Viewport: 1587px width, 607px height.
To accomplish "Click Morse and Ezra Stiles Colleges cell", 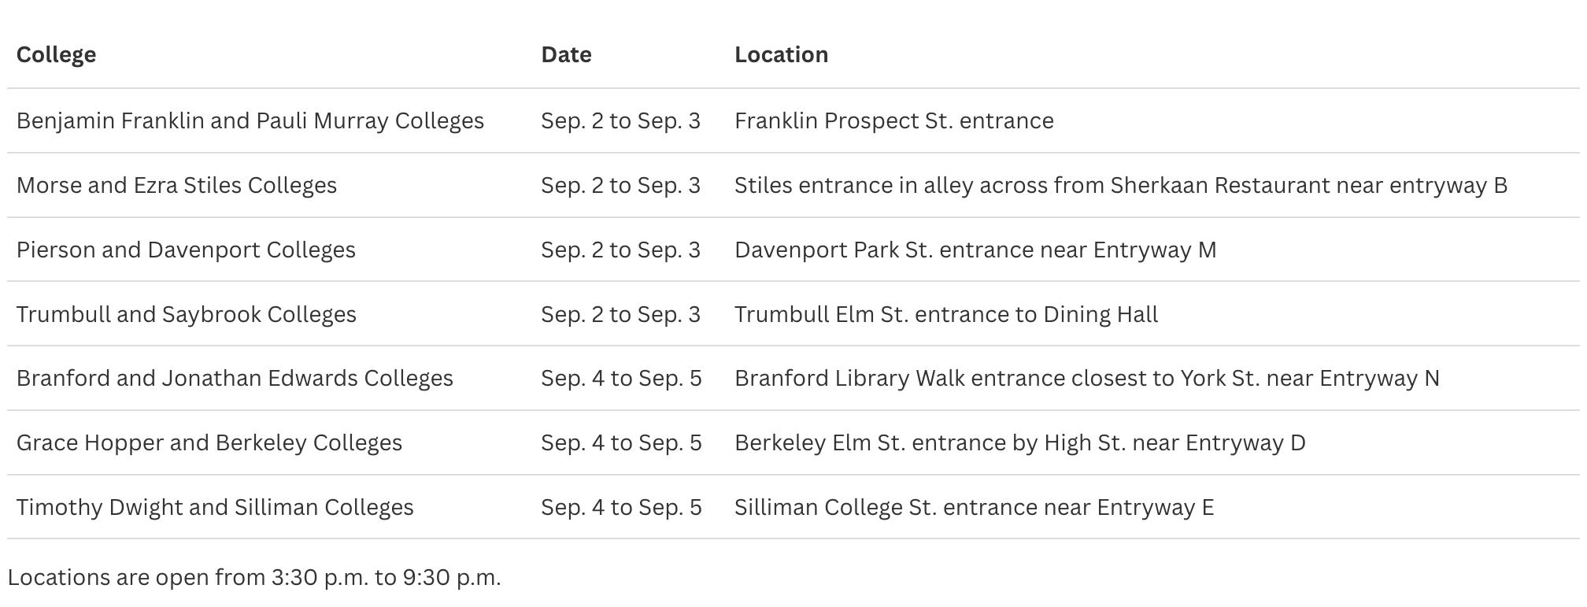I will pyautogui.click(x=176, y=185).
